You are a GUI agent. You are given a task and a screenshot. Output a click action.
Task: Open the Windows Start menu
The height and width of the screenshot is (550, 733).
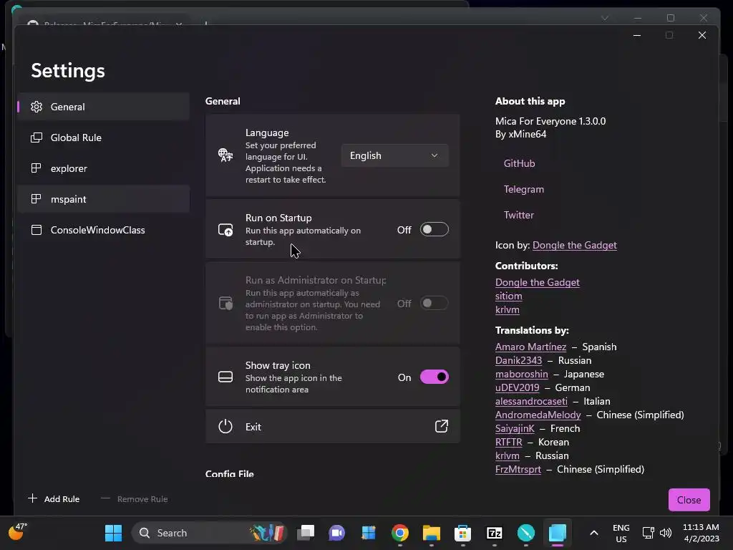coord(113,533)
